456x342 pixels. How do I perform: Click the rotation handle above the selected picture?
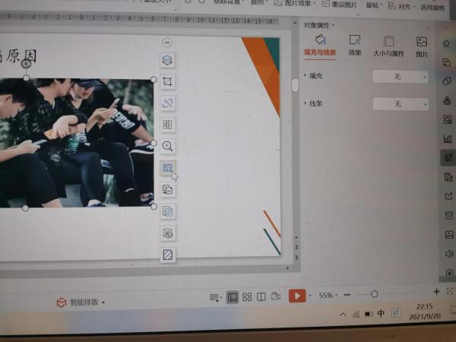pyautogui.click(x=26, y=64)
